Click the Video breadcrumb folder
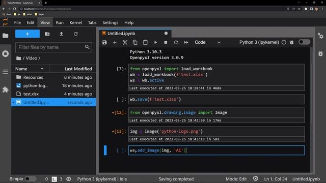Viewport: 326px width, 183px height. click(32, 58)
